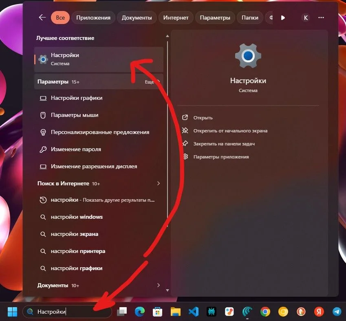Expand the Документы results section
The width and height of the screenshot is (346, 321).
coord(159,285)
